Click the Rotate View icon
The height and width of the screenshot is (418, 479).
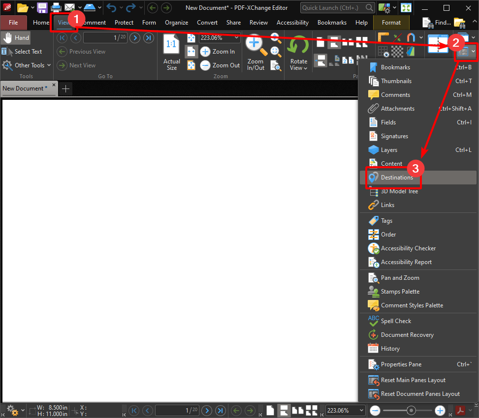click(298, 47)
